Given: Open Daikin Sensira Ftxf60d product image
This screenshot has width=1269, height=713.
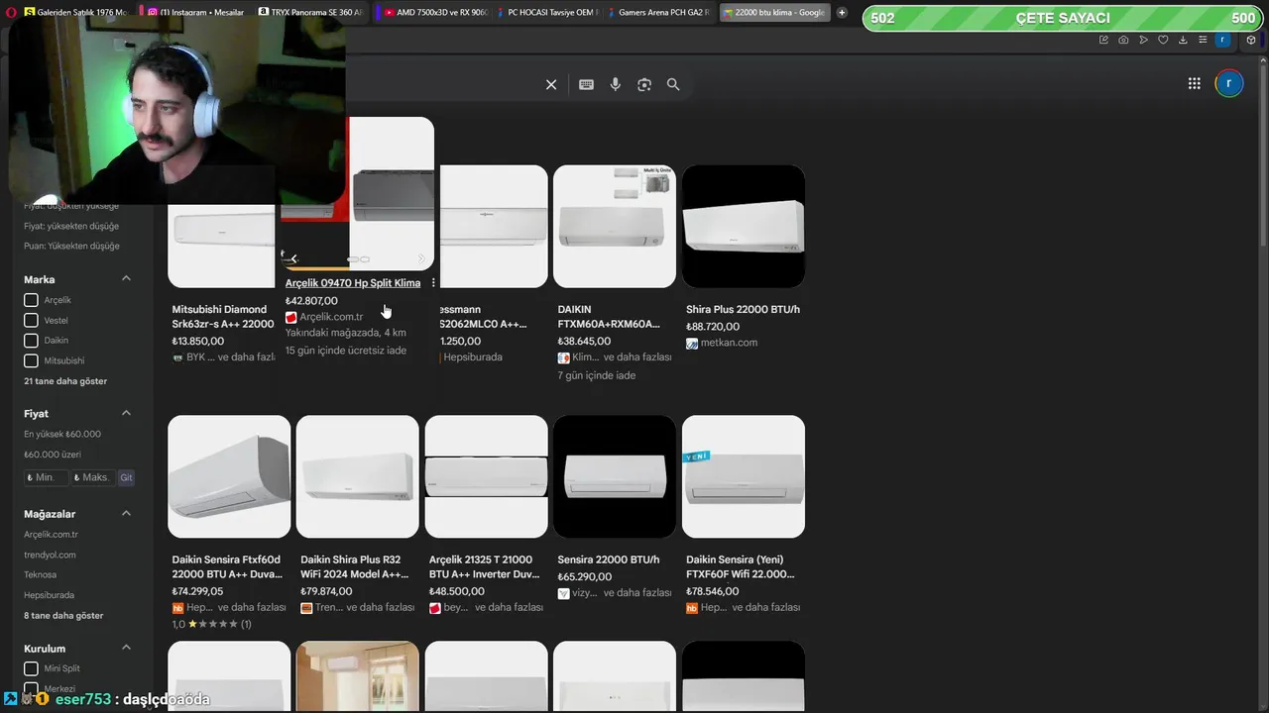Looking at the screenshot, I should 229,476.
